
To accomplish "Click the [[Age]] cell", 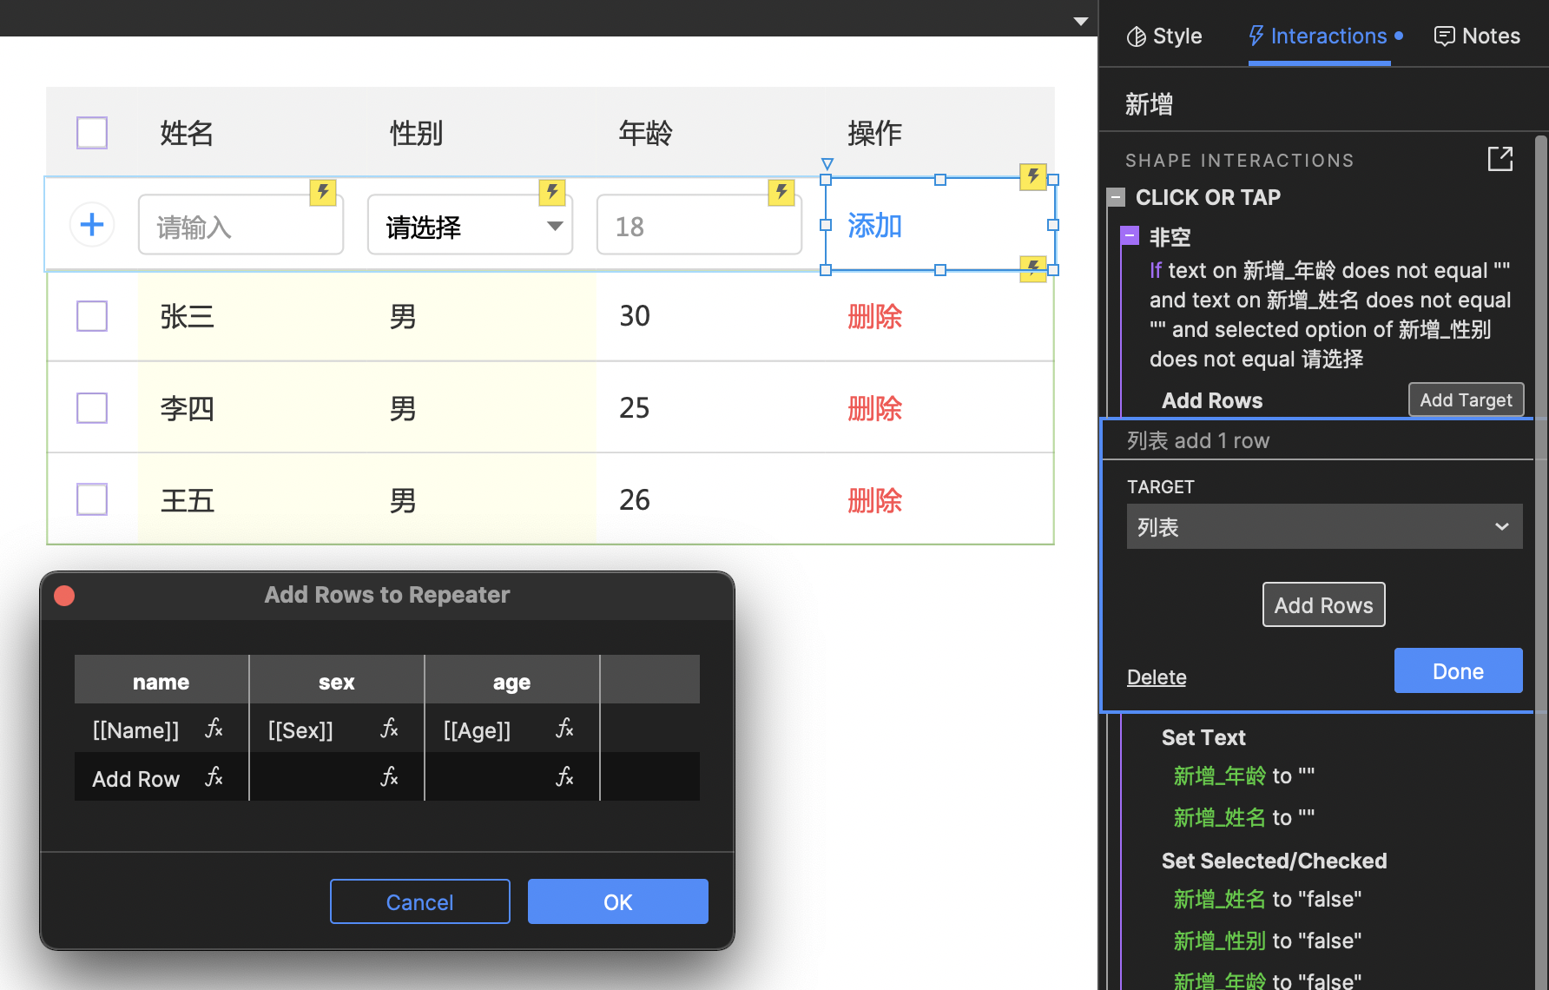I will 477,729.
